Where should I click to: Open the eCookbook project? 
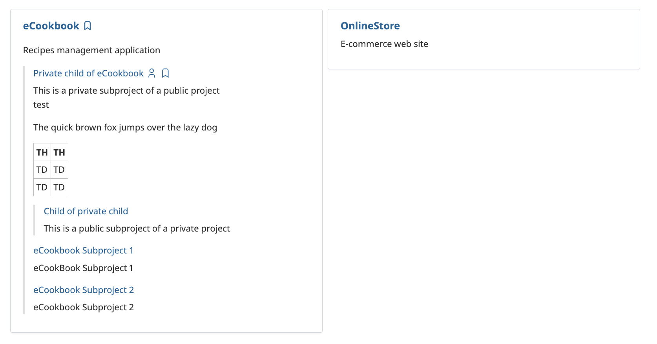click(x=51, y=26)
